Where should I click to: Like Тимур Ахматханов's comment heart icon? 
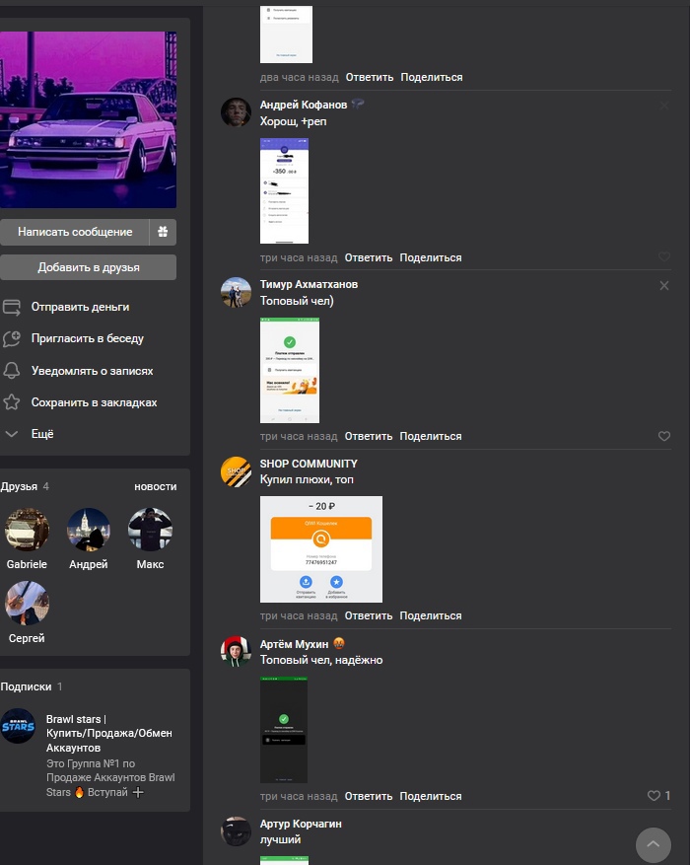(x=663, y=436)
